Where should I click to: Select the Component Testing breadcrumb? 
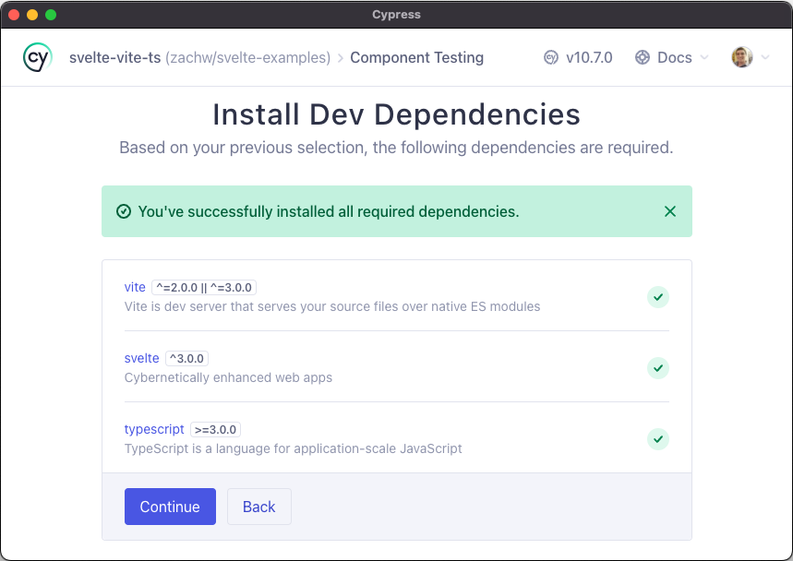point(416,57)
